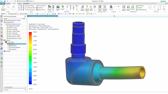Viewport: 168px width, 94px height.
Task: Click the Combination button
Action: point(140,6)
